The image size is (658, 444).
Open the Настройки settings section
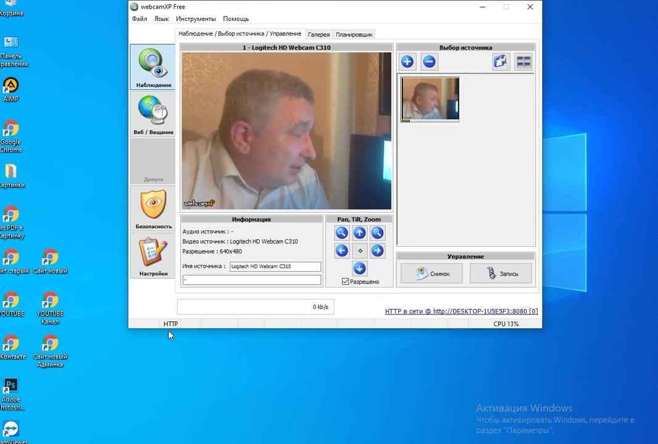tap(152, 256)
